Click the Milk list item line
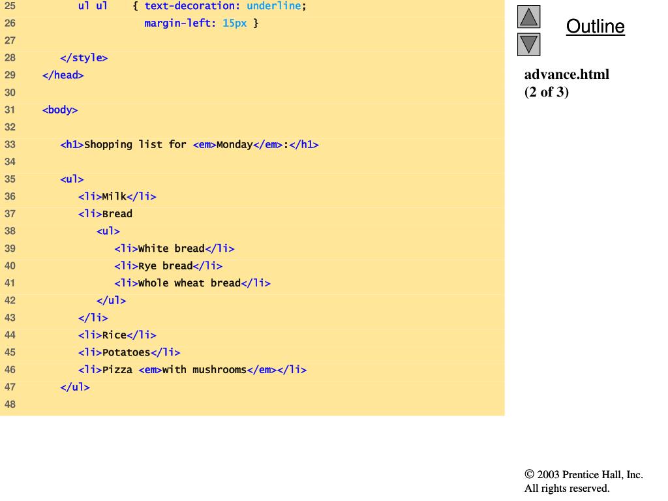This screenshot has width=668, height=501. click(x=117, y=196)
